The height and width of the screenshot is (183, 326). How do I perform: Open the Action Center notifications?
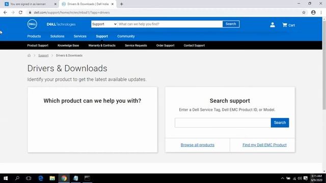point(306,178)
